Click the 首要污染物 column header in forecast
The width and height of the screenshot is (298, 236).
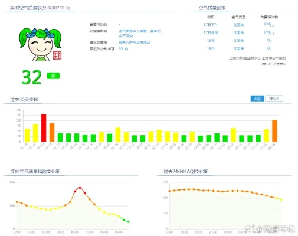269,17
